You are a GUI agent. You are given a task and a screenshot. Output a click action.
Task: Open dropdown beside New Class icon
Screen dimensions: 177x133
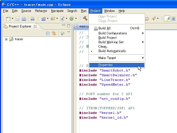[76, 19]
